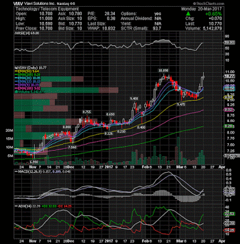The width and height of the screenshot is (240, 244).
Task: Click the tallest volume bar near March
Action: (178, 151)
